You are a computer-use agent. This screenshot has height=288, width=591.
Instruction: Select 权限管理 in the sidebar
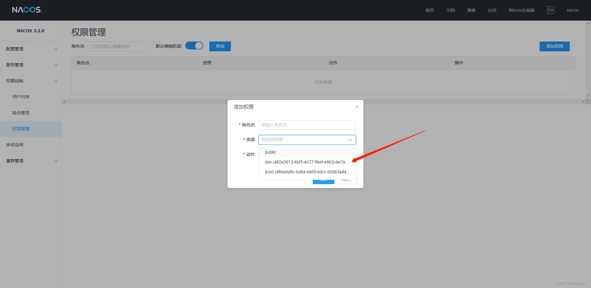(x=30, y=129)
